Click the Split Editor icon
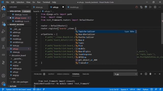The image size is (163, 91). pos(155,7)
